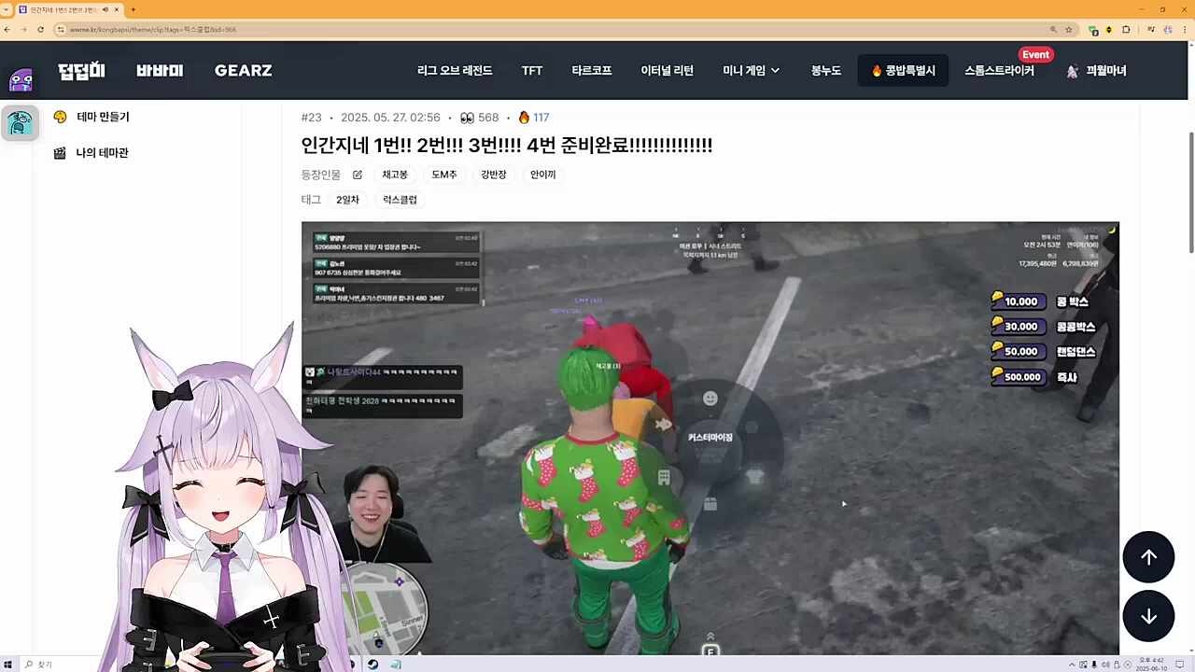Image resolution: width=1195 pixels, height=672 pixels.
Task: Select the 럭스클럽 tag
Action: point(400,200)
